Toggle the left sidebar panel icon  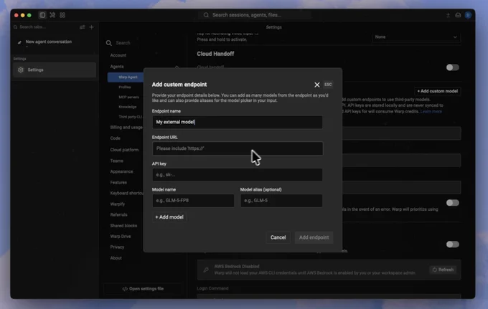point(42,15)
